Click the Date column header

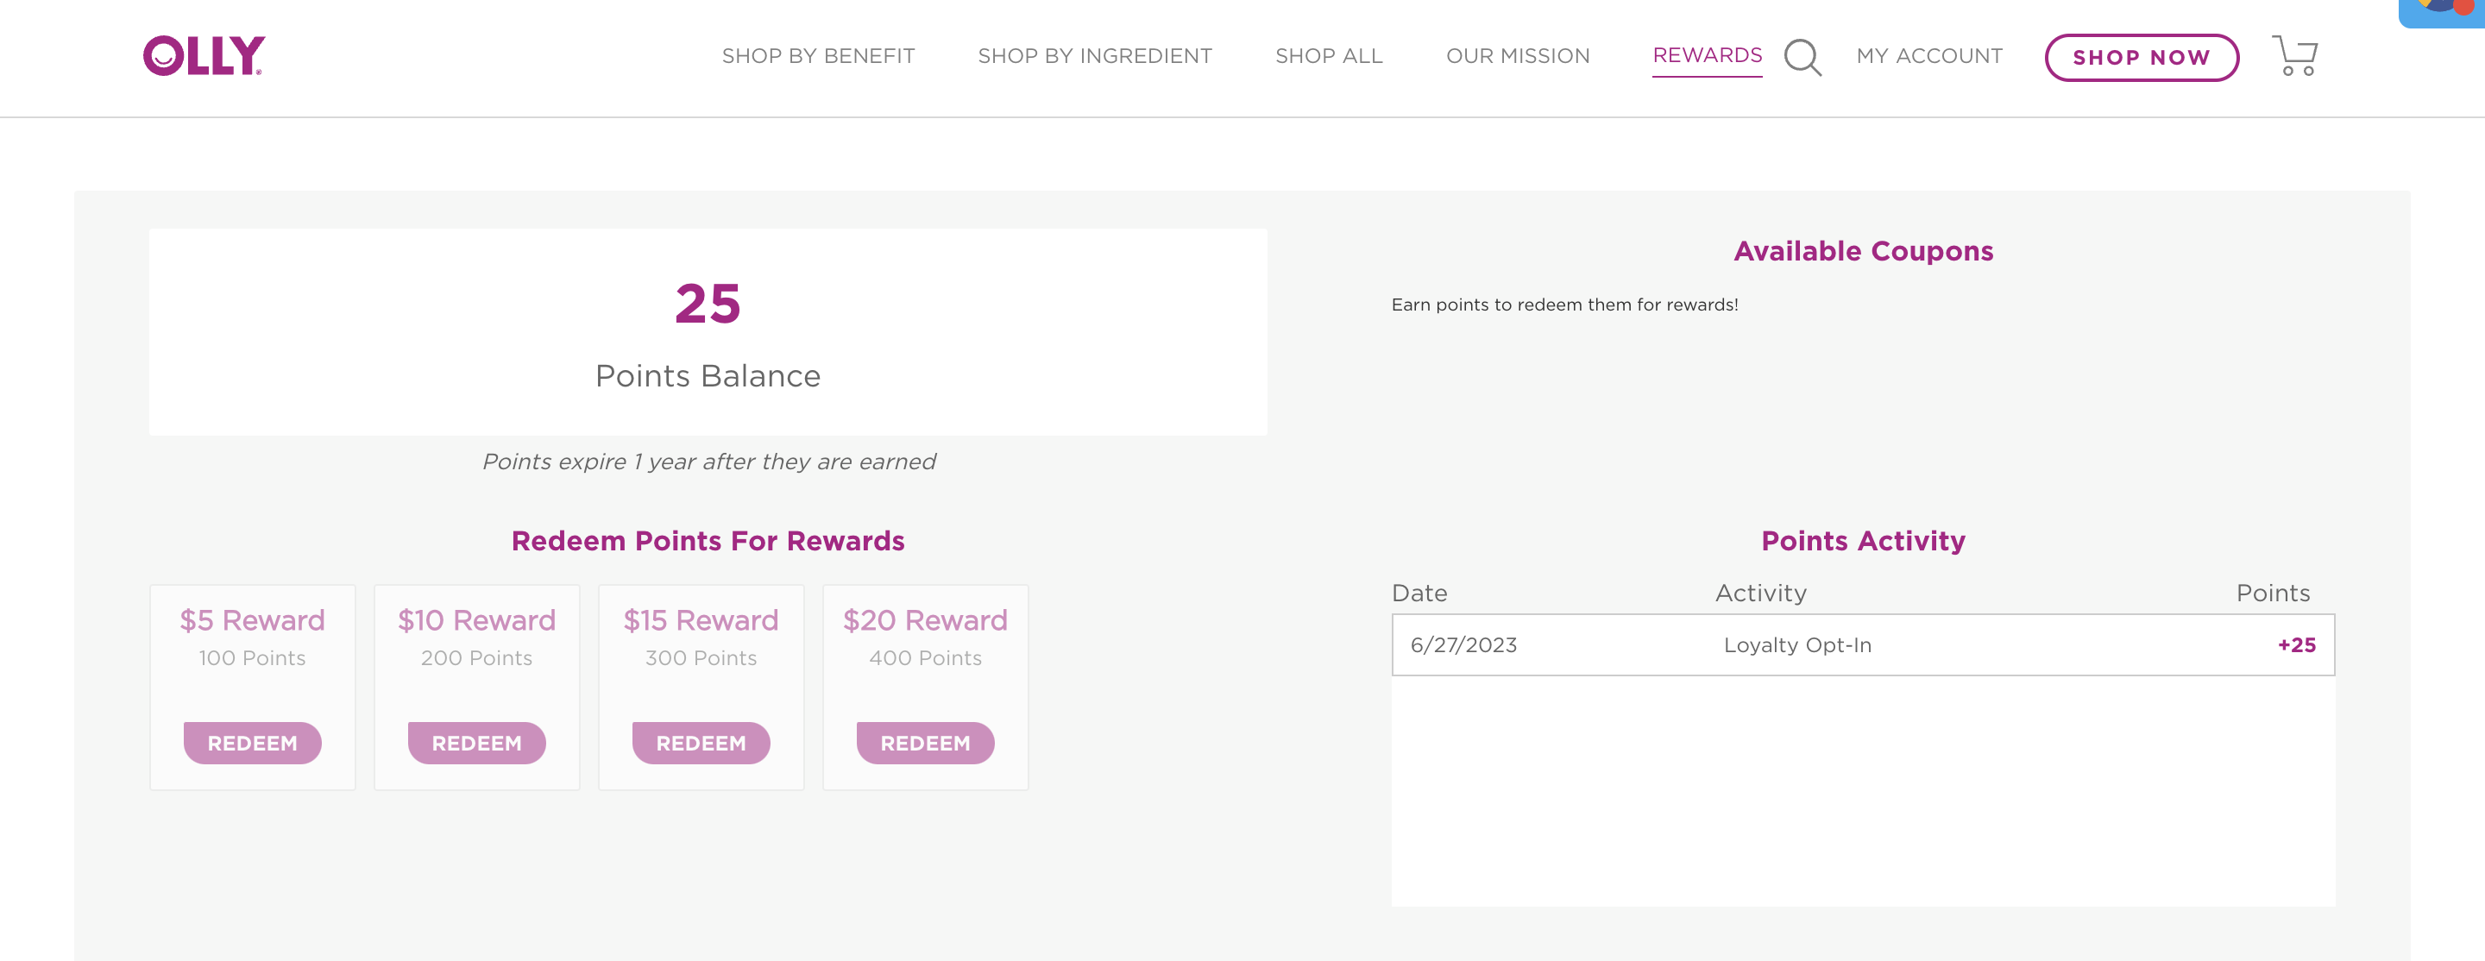tap(1419, 594)
